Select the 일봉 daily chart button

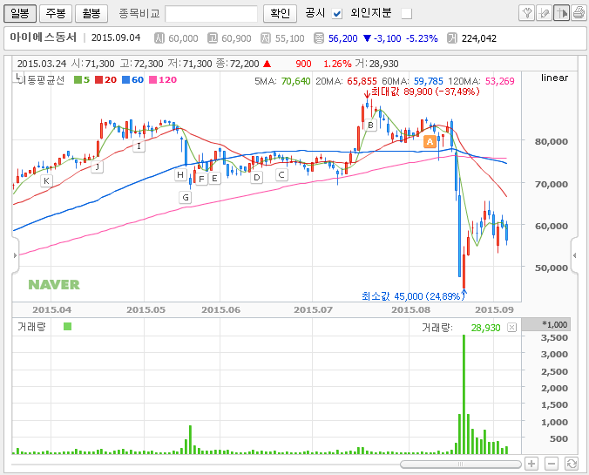(20, 14)
